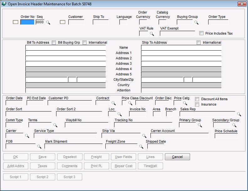Open the Price Catg lookup magnifier
248x191 pixels.
click(185, 103)
